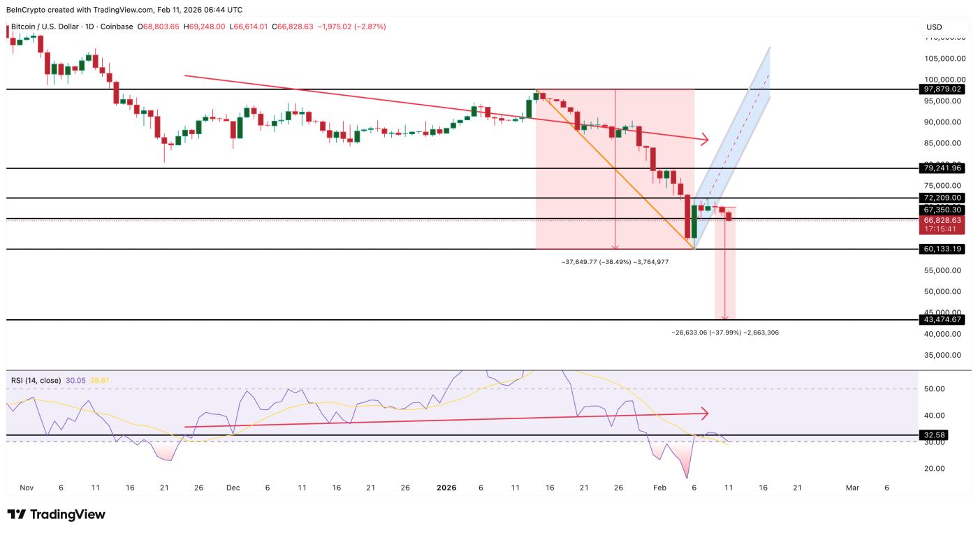Open the Bitcoin / U.S. Dollar symbol title

[x=45, y=27]
